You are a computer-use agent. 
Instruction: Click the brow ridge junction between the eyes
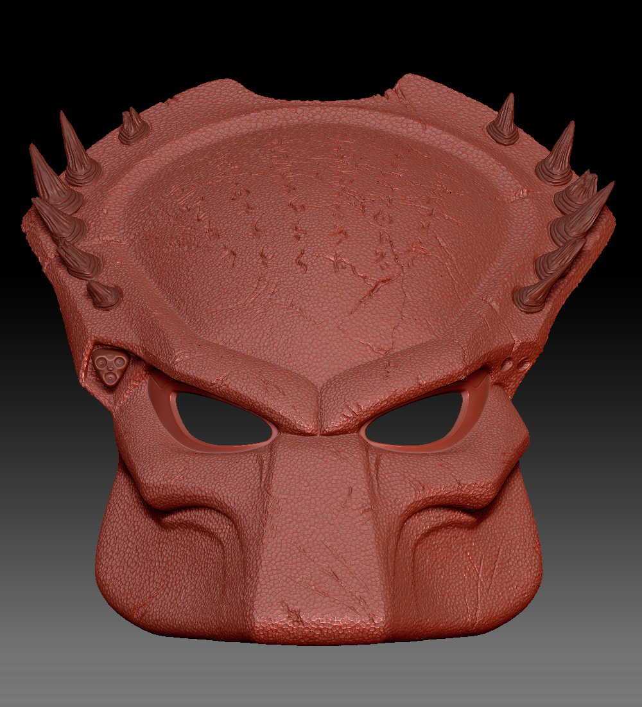(x=321, y=408)
